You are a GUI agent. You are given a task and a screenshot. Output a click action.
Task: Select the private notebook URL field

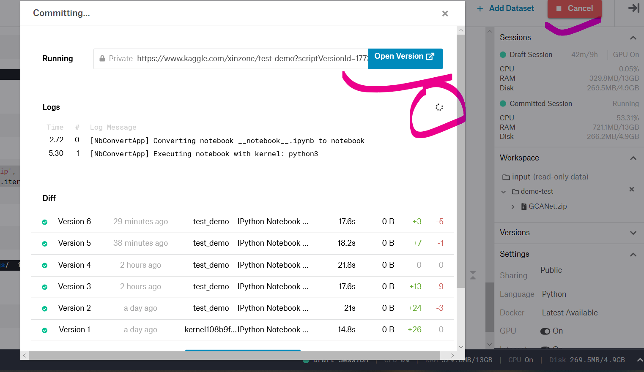tap(231, 59)
